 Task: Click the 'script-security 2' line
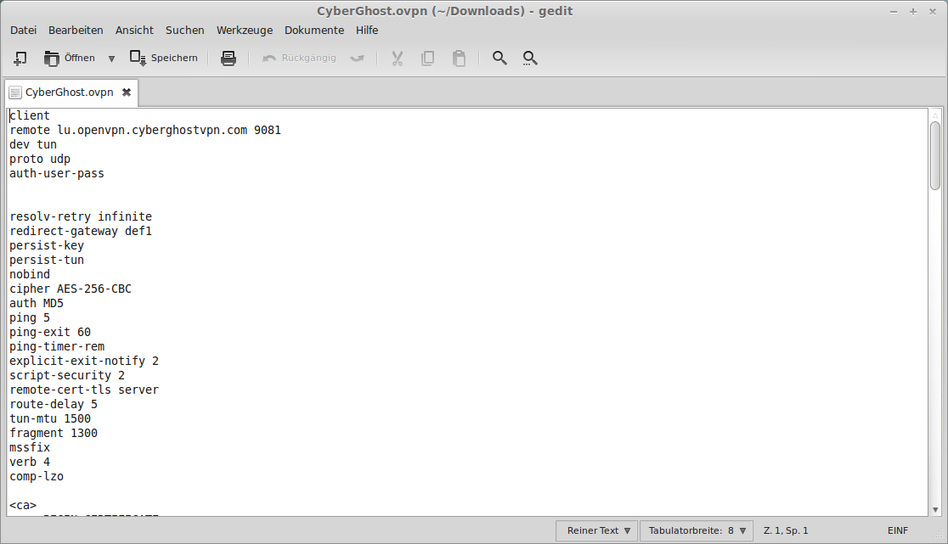(67, 376)
